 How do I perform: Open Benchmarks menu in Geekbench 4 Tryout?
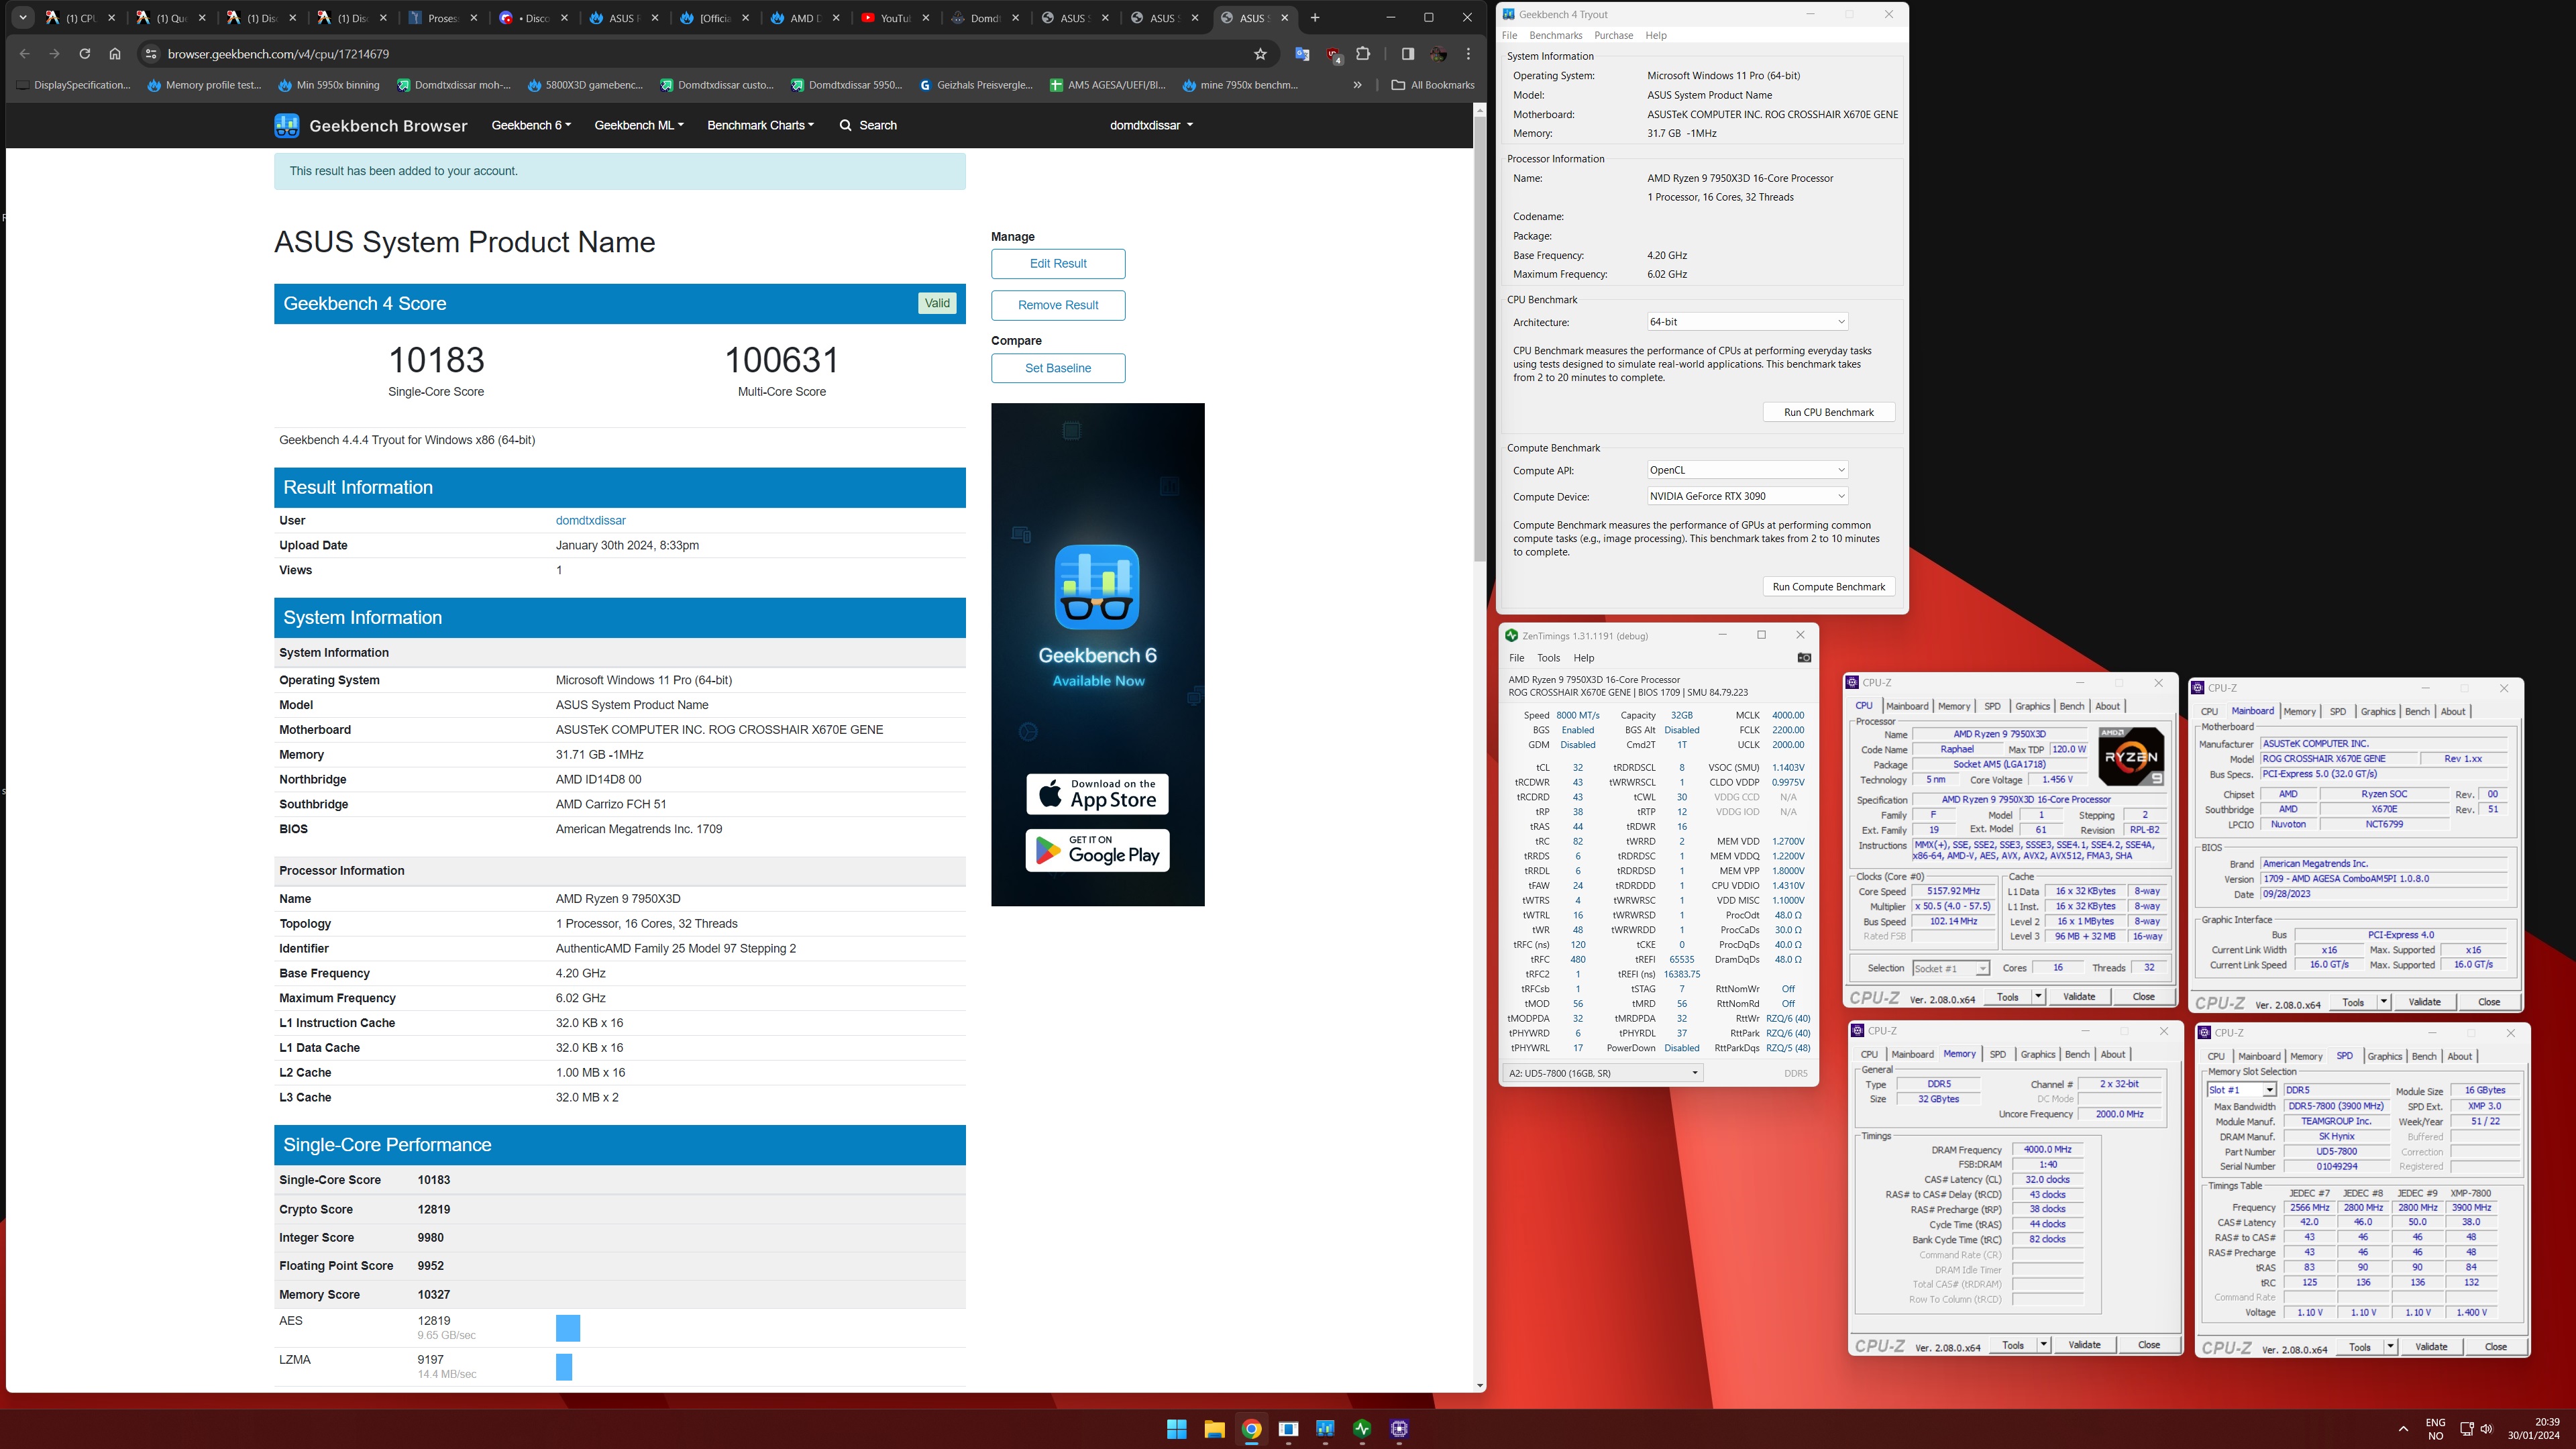pyautogui.click(x=1555, y=35)
